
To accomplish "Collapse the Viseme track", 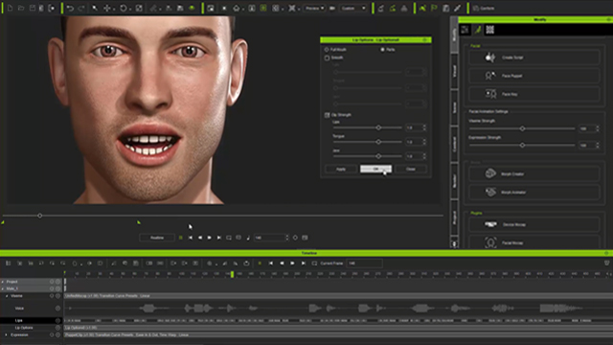I will pyautogui.click(x=7, y=296).
